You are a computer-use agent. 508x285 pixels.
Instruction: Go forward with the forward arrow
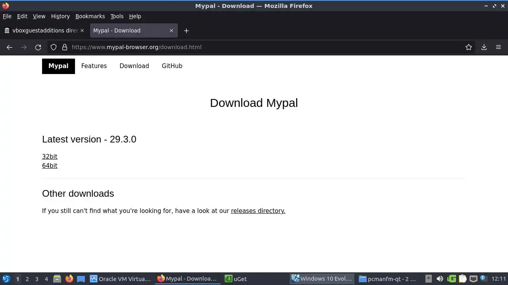[24, 47]
